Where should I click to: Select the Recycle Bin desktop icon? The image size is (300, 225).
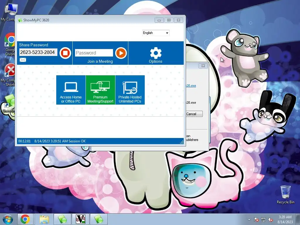click(x=285, y=194)
